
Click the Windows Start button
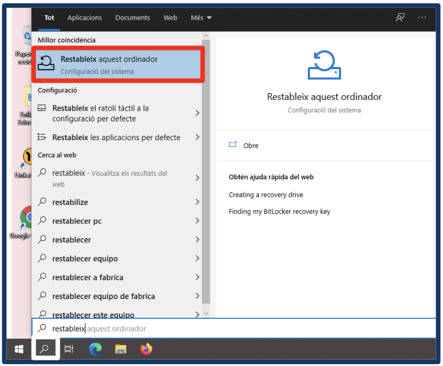(x=19, y=349)
